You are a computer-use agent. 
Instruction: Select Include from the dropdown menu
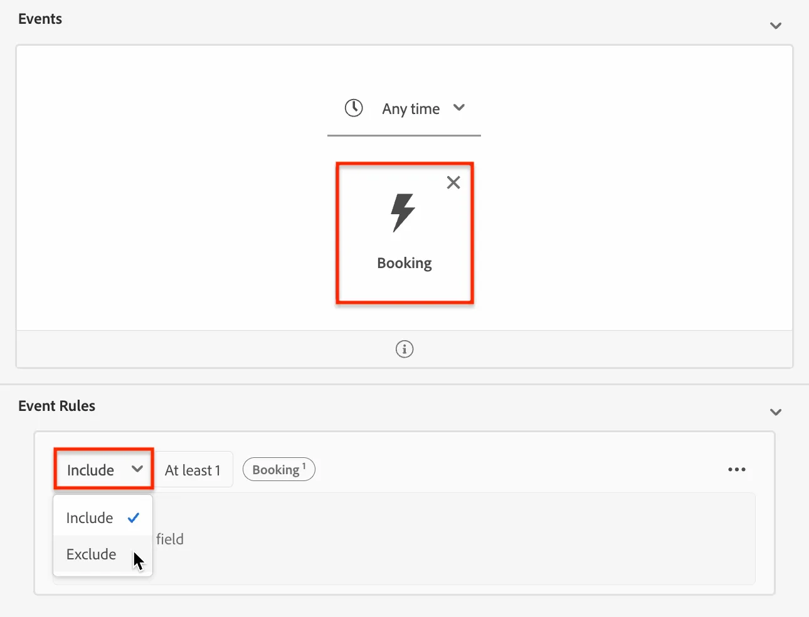pyautogui.click(x=103, y=518)
